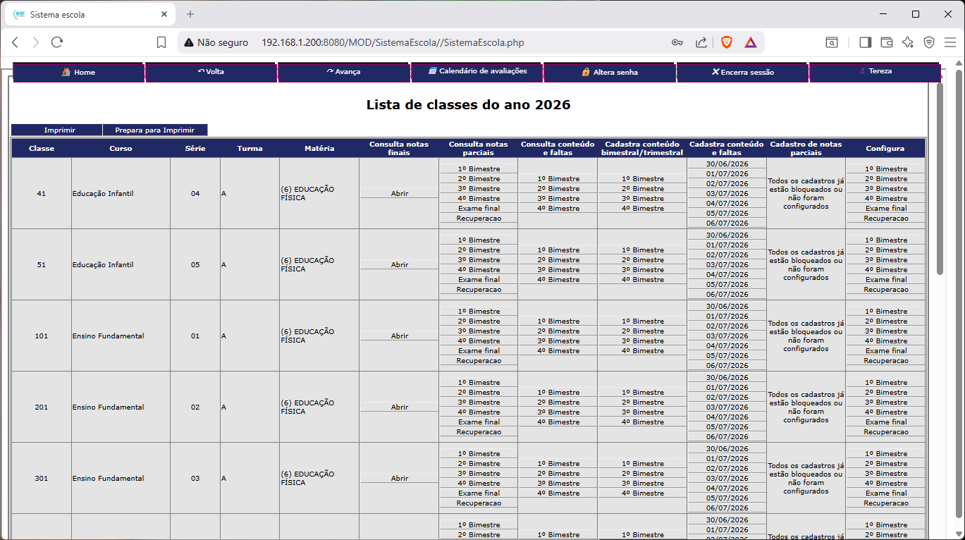Open classe 101 Configura Recuperacao
The image size is (965, 540).
[x=886, y=360]
